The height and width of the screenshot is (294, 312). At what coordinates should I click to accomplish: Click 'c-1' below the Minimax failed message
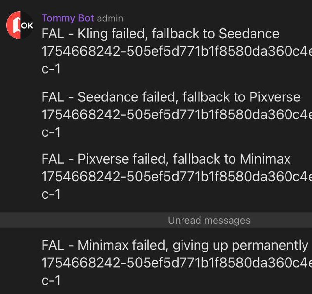(x=51, y=280)
